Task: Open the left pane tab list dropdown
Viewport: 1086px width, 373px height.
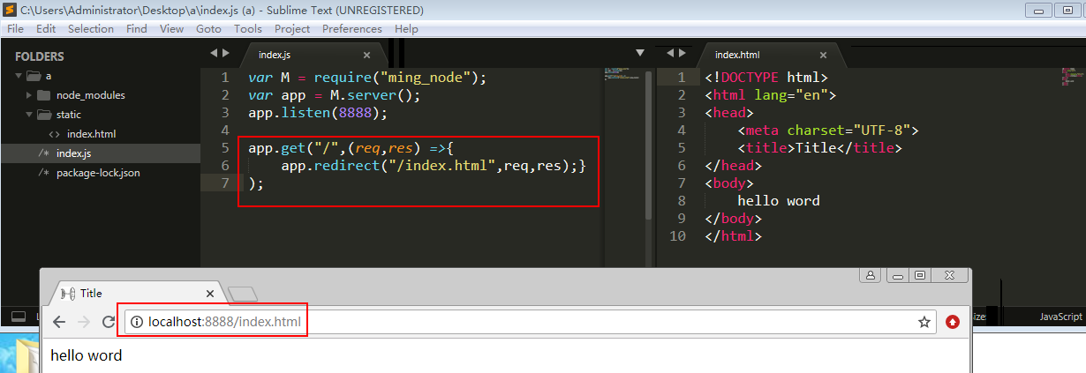Action: tap(640, 53)
